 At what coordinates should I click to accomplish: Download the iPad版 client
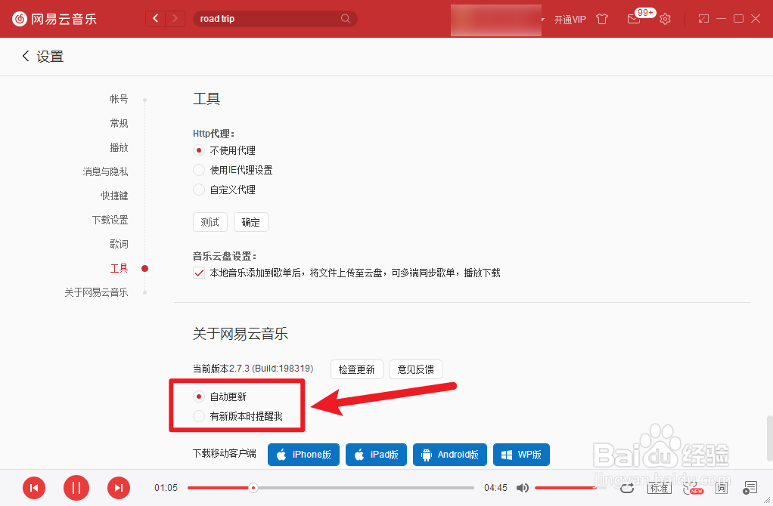[x=376, y=455]
